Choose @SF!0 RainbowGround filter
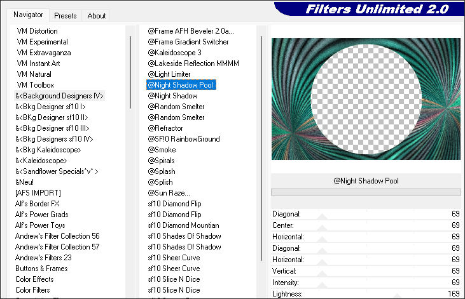 (x=184, y=139)
